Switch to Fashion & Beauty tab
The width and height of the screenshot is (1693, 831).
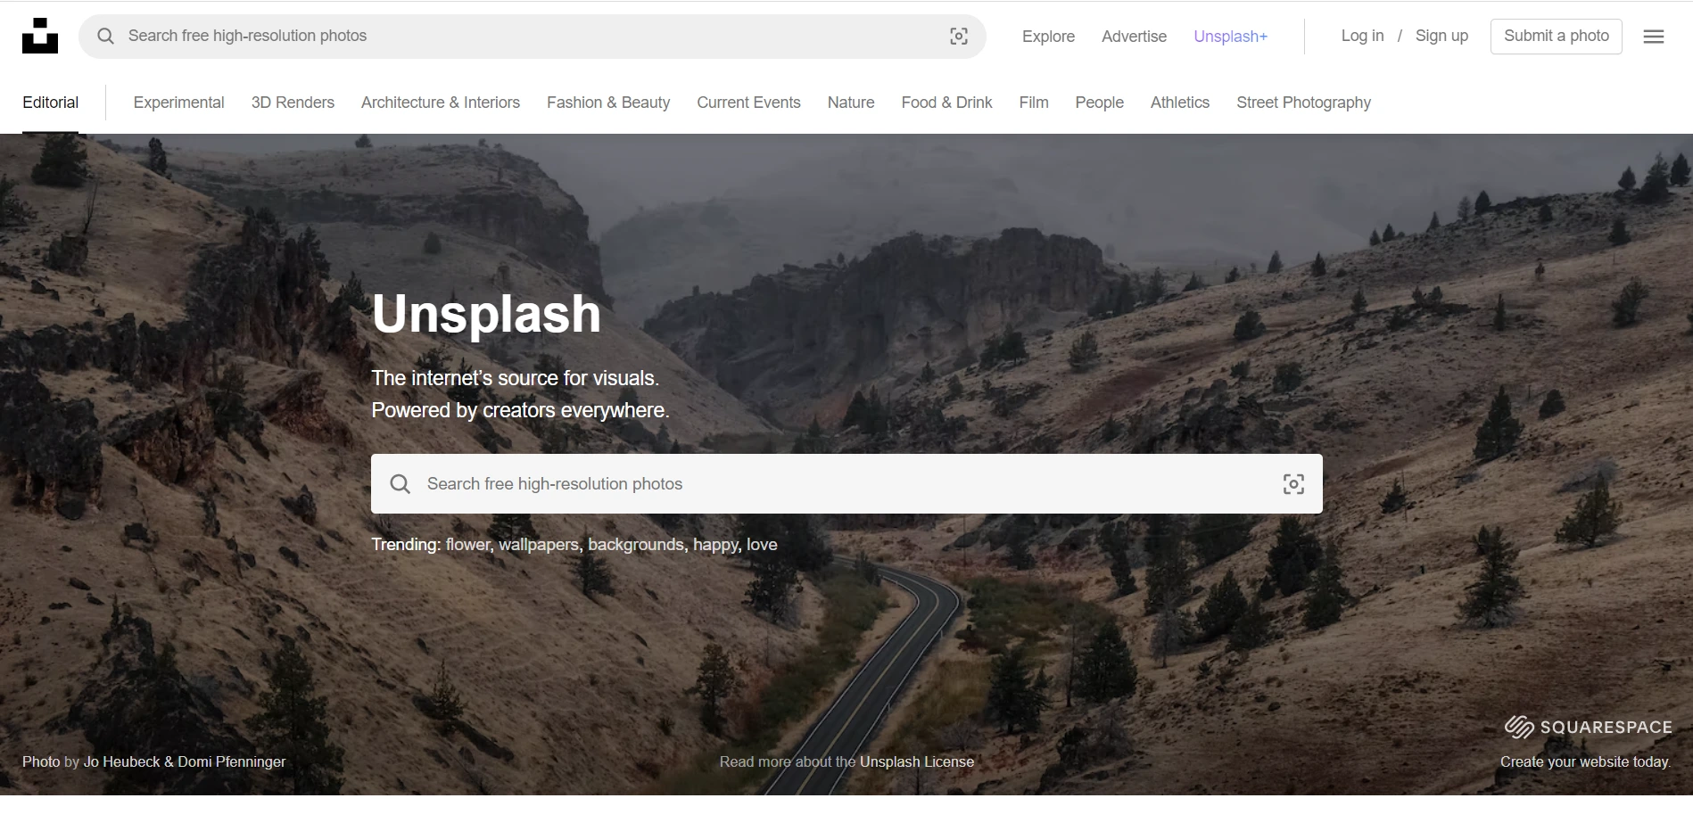(x=608, y=103)
